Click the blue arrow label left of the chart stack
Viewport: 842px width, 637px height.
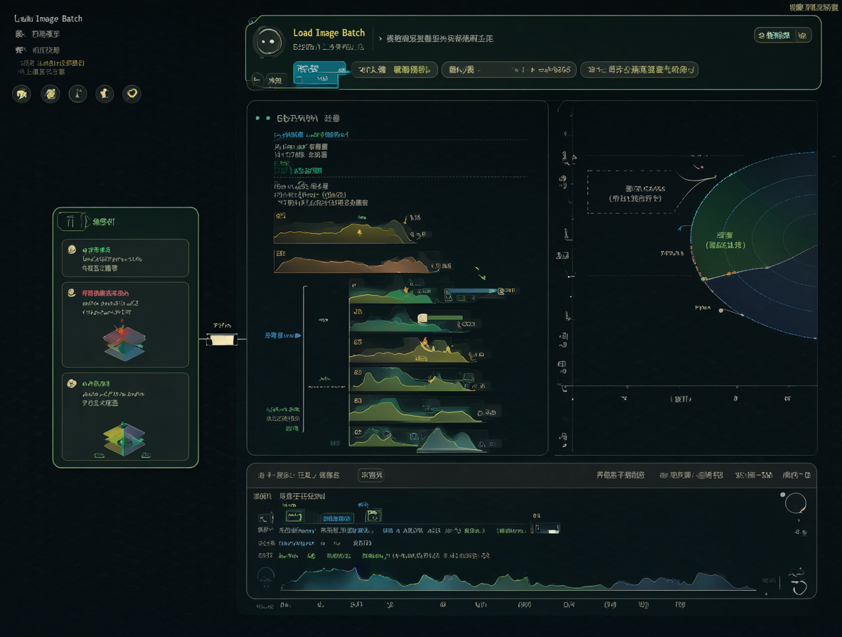(282, 336)
